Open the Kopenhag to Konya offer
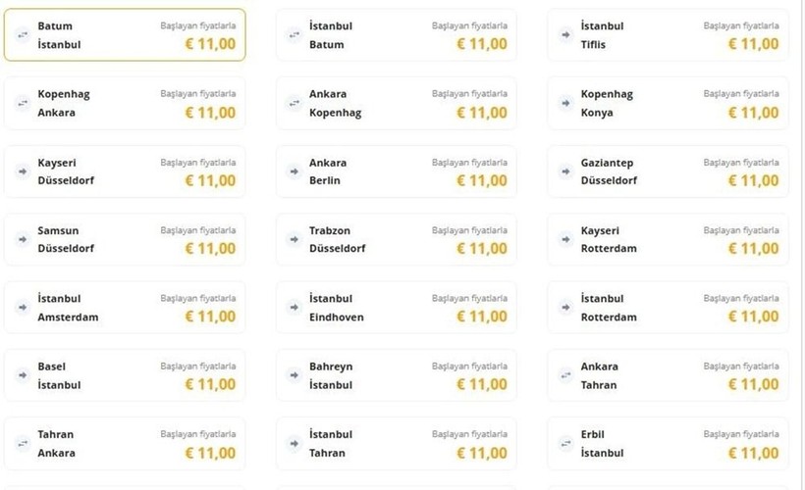805x490 pixels. tap(668, 103)
